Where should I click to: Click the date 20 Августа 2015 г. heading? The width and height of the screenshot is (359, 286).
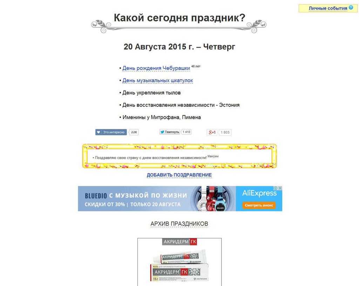tap(179, 47)
